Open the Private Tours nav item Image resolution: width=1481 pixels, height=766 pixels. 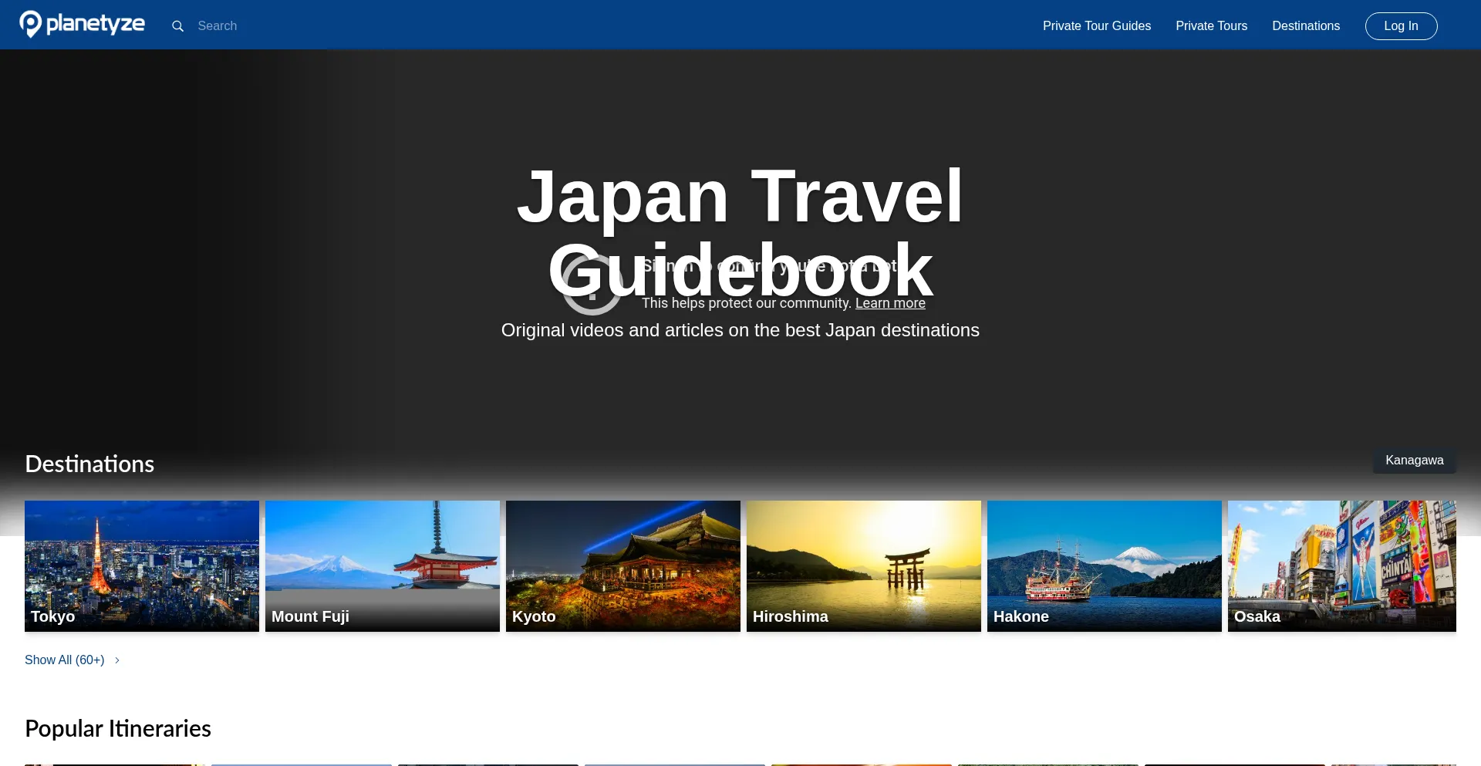coord(1211,26)
